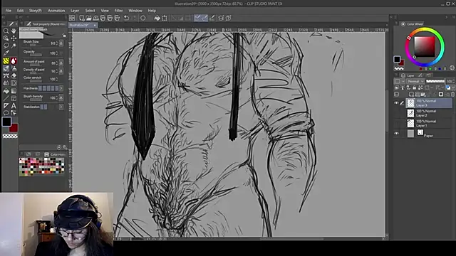Toggle Snap to ruler command bar button
Image resolution: width=456 pixels, height=256 pixels.
tap(197, 18)
